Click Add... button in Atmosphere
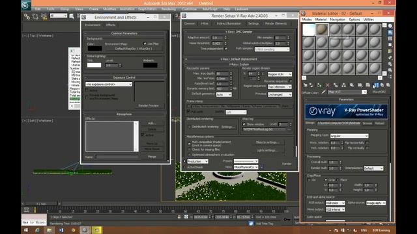This screenshot has height=234, width=417. [152, 123]
